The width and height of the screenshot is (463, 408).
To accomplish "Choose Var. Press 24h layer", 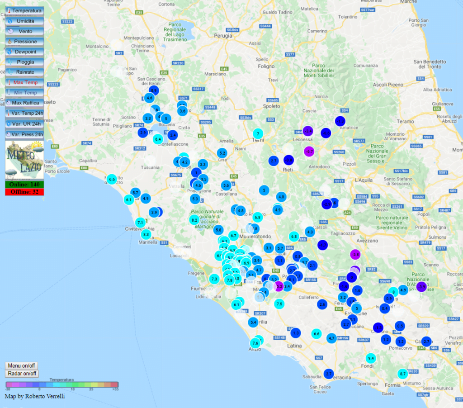I will pyautogui.click(x=24, y=134).
